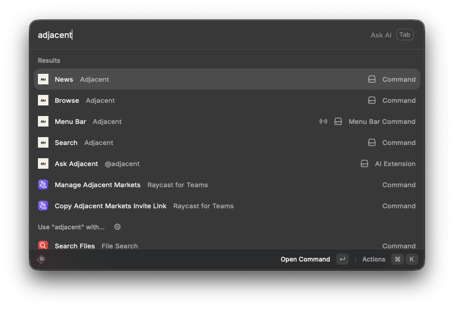Click the "@adjacent" subtitle text

(122, 164)
